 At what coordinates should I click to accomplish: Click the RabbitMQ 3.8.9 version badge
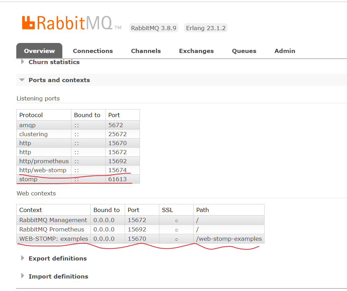coord(153,28)
